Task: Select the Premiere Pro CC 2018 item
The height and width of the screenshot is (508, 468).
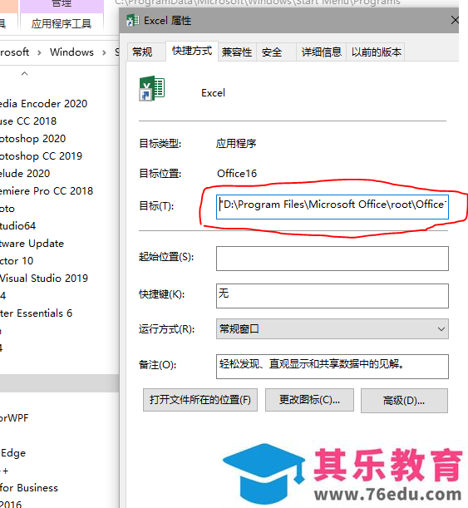Action: [x=47, y=191]
